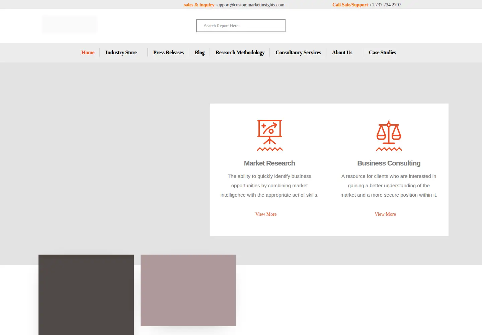482x335 pixels.
Task: Open the About Us menu
Action: click(x=342, y=53)
